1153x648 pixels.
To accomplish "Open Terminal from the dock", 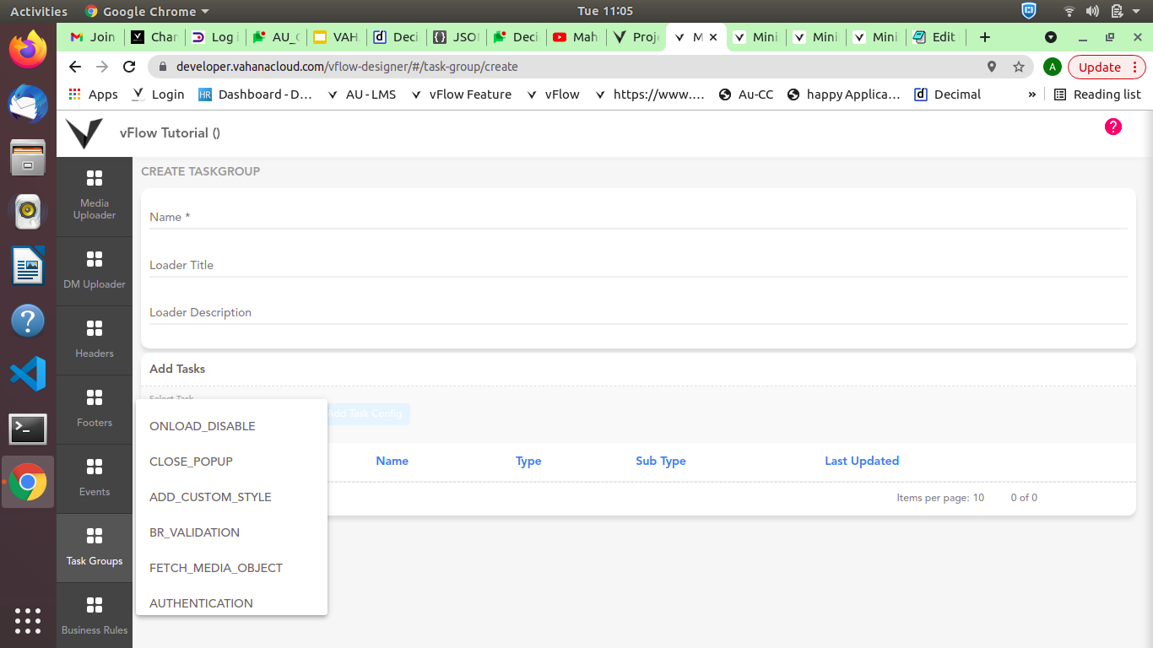I will (x=28, y=429).
